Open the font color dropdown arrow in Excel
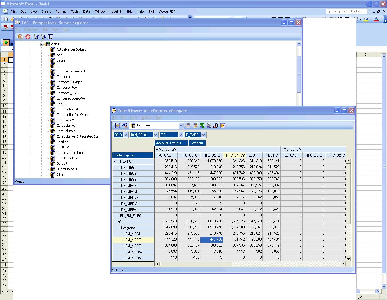This screenshot has height=300, width=387. pos(381,19)
